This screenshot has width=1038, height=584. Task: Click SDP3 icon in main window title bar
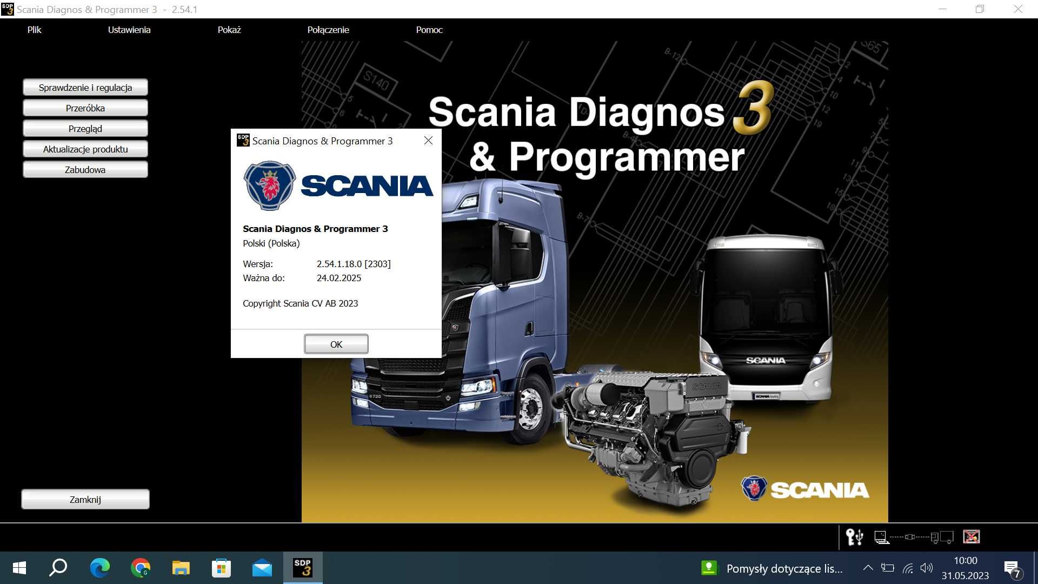tap(7, 9)
